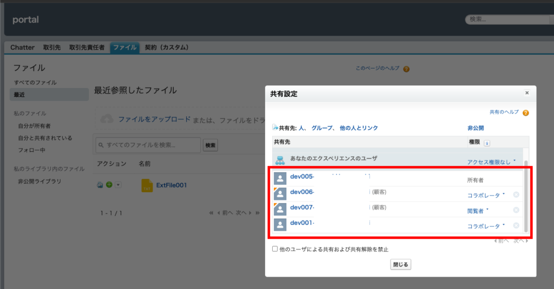Click the 共有のヘルプ question mark icon
This screenshot has width=554, height=289.
(x=525, y=113)
